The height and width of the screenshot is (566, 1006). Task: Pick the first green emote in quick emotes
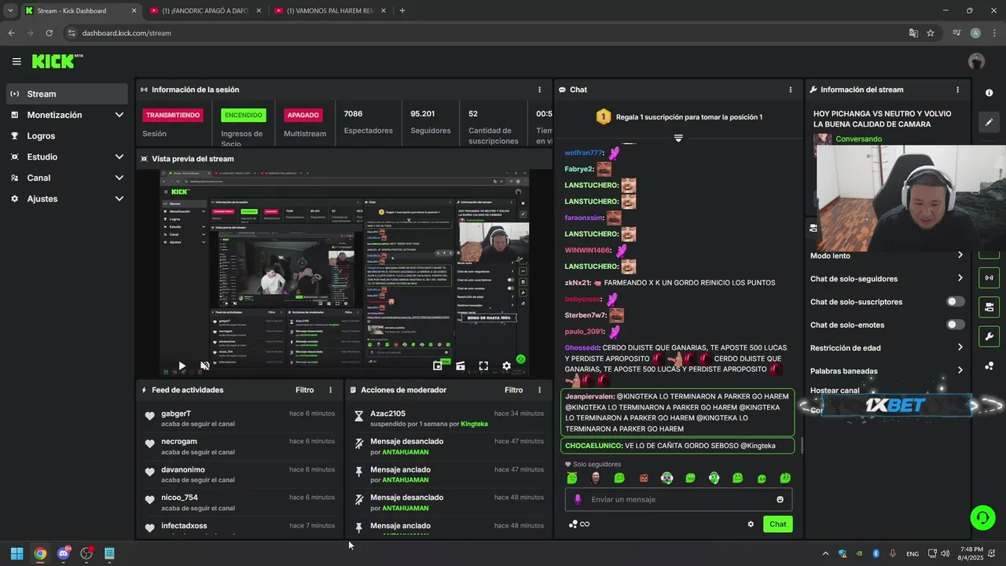click(572, 478)
